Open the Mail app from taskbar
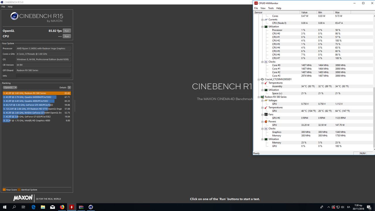This screenshot has height=211, width=375. pyautogui.click(x=52, y=207)
